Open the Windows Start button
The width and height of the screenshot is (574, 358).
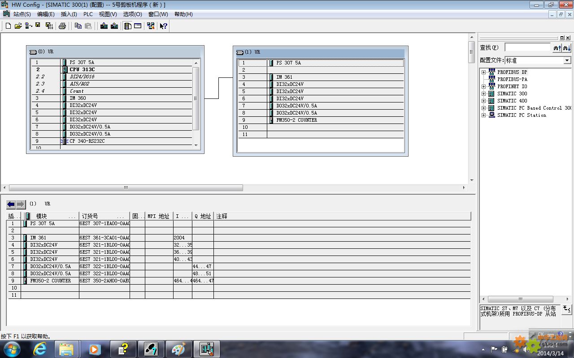tap(12, 349)
